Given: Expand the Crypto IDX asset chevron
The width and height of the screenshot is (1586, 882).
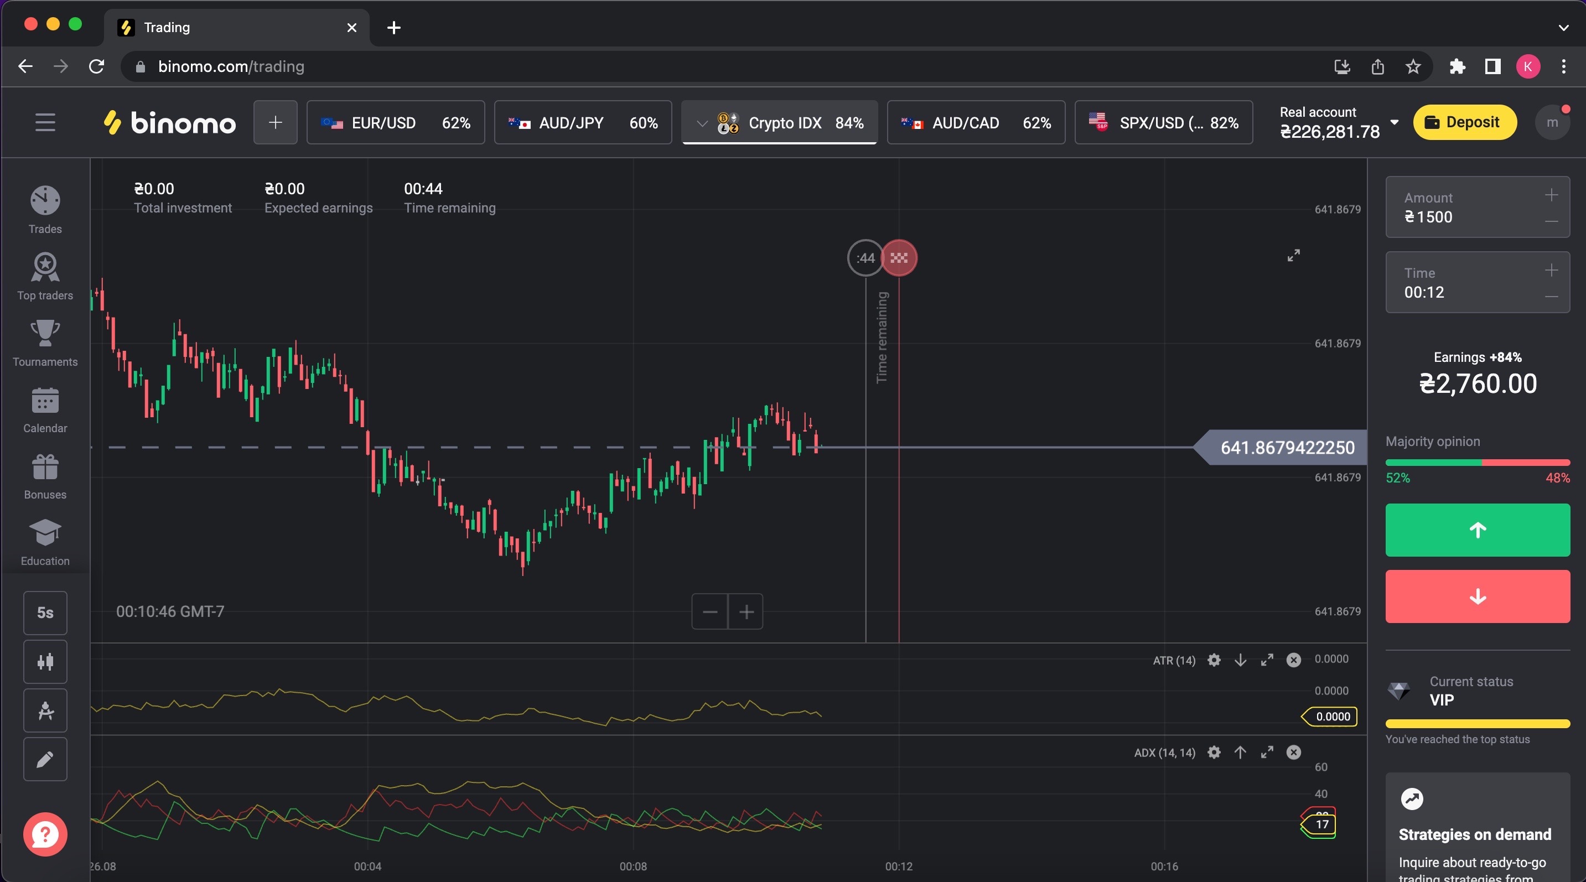Looking at the screenshot, I should 701,123.
